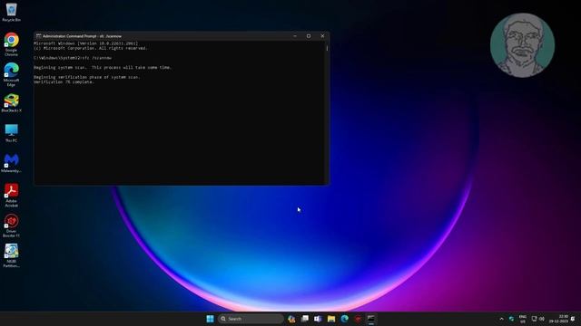The image size is (581, 326).
Task: Open the red app icon on taskbar
Action: pos(358,319)
